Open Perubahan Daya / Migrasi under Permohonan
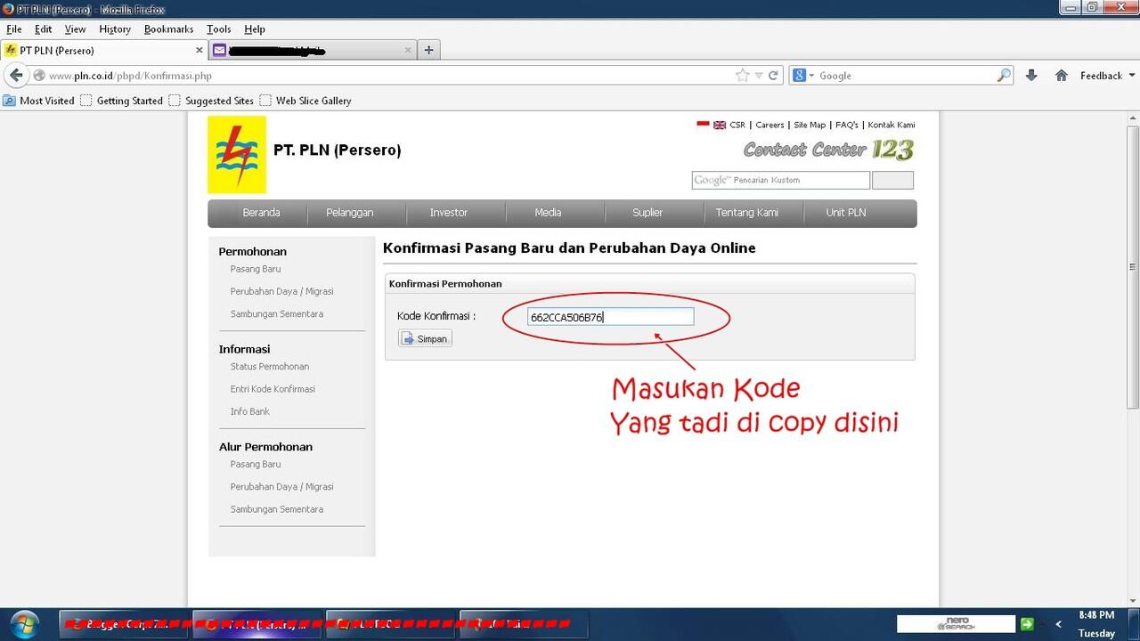 point(281,291)
